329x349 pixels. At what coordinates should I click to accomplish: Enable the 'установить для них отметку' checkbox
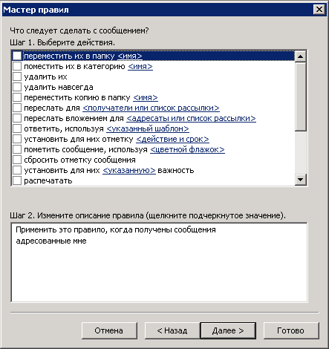tap(17, 139)
